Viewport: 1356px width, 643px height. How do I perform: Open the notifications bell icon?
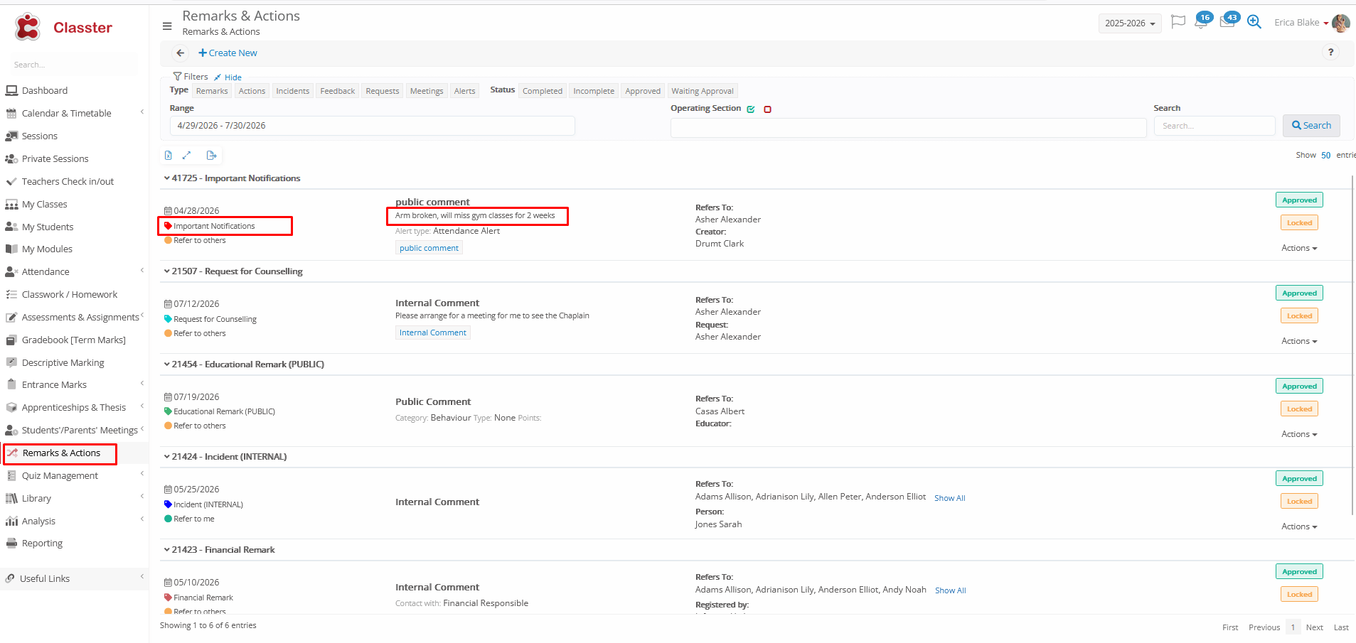point(1200,23)
